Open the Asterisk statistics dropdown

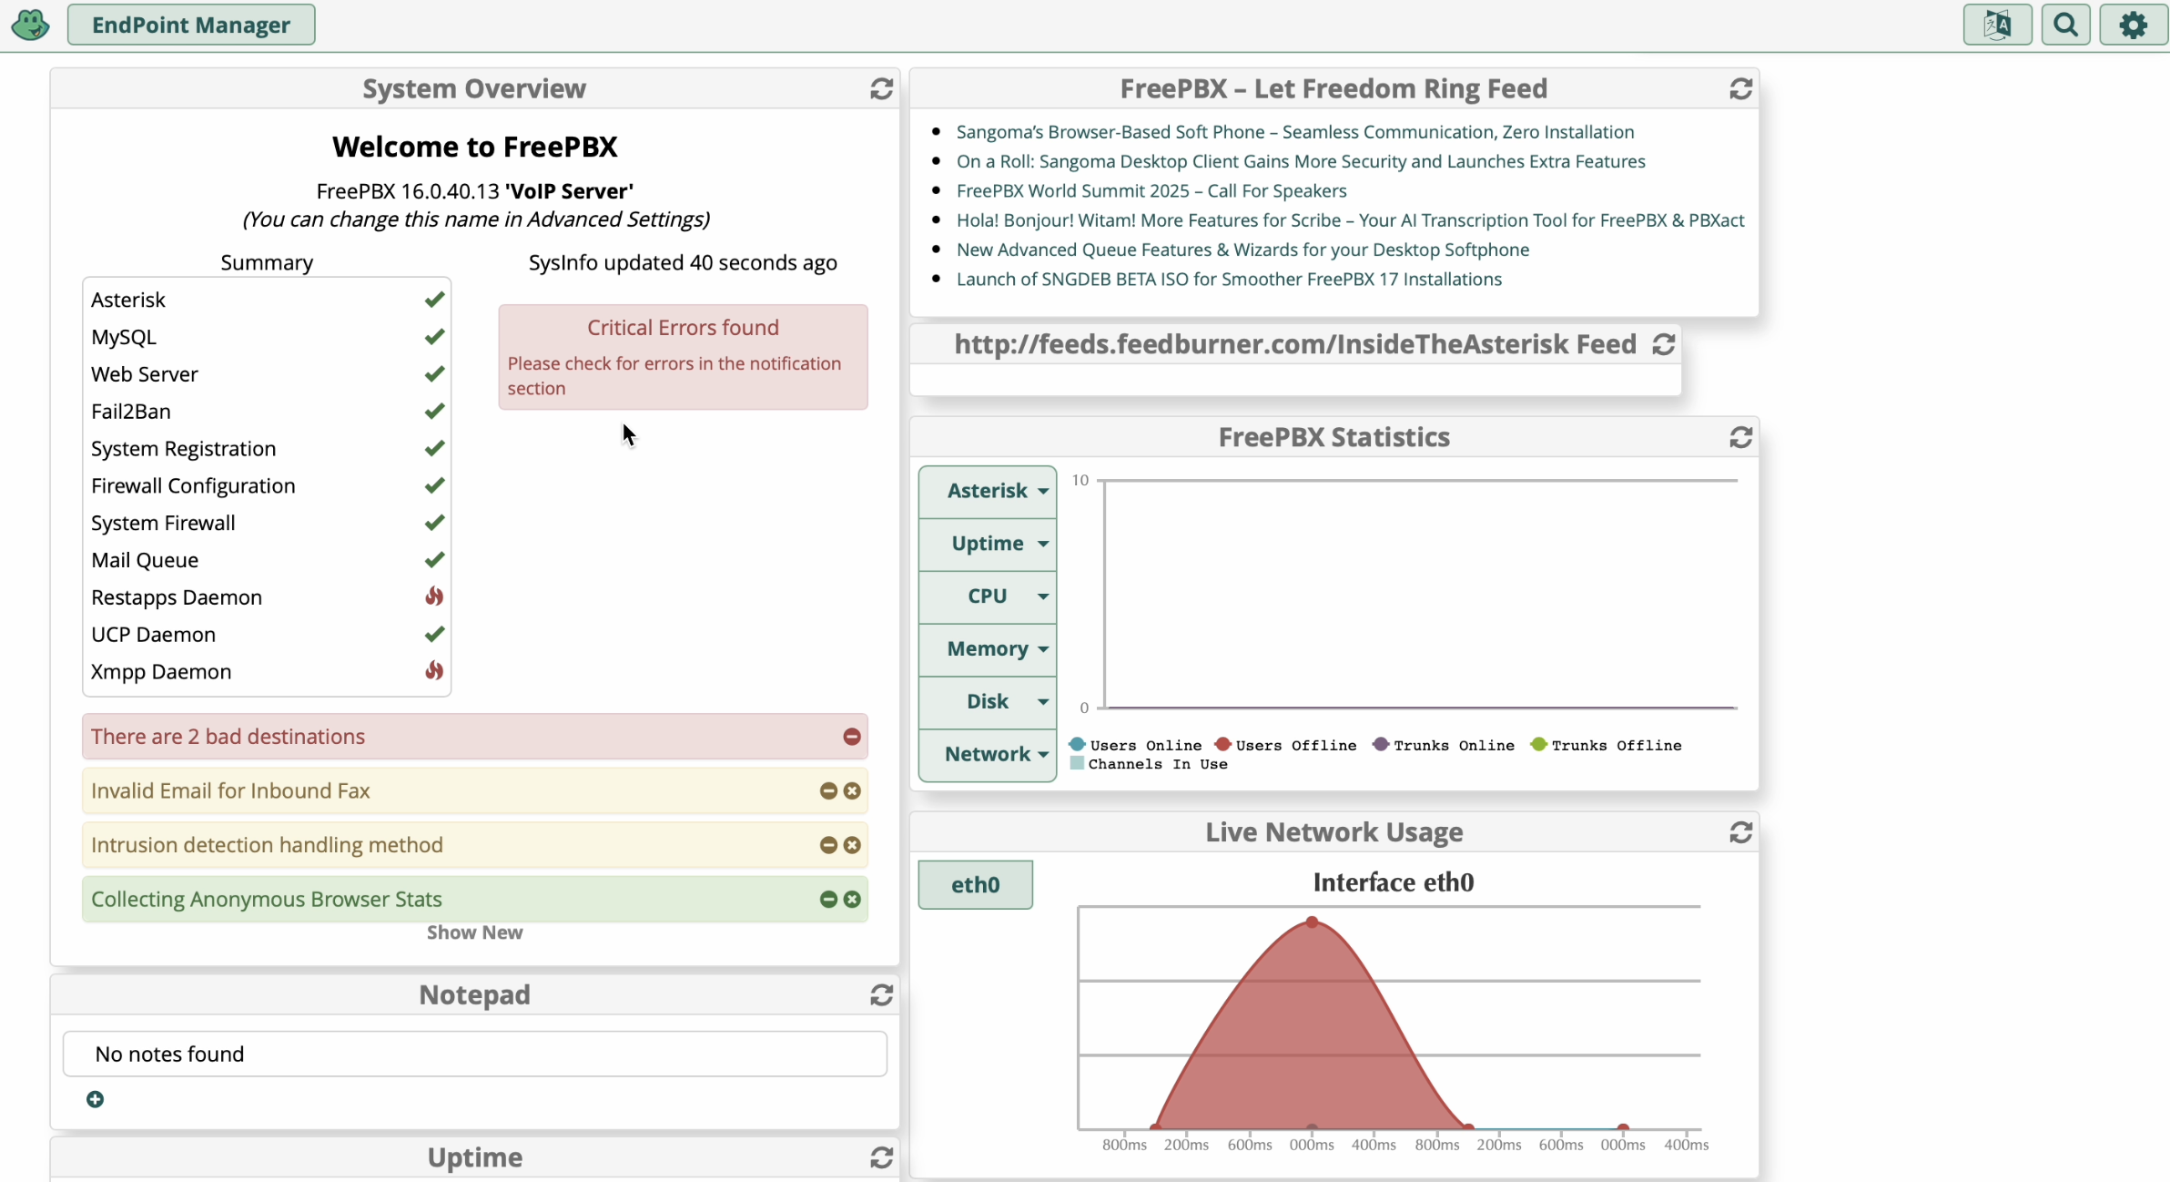tap(988, 491)
